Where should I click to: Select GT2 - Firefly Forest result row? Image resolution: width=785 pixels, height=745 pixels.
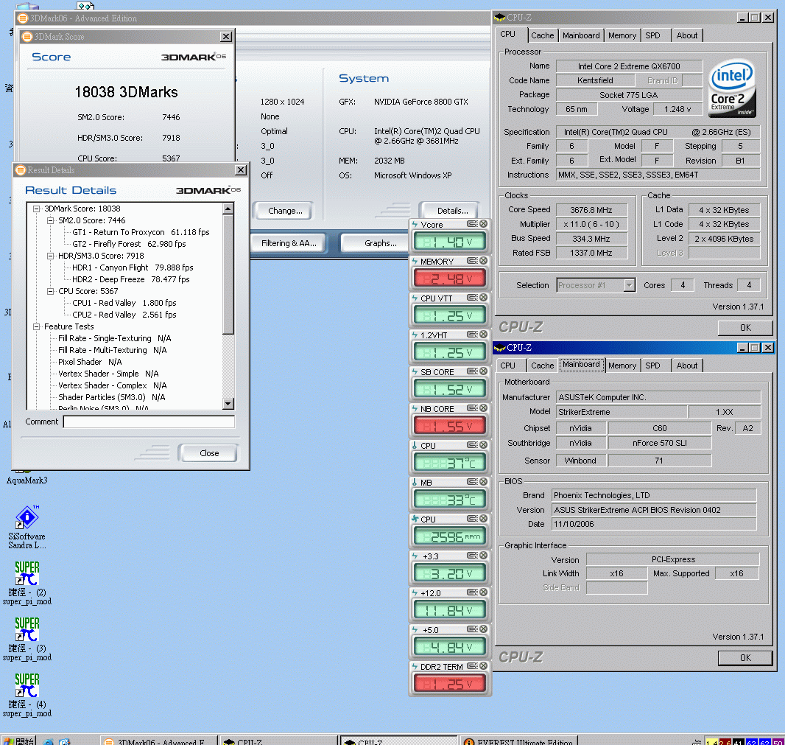pyautogui.click(x=129, y=244)
